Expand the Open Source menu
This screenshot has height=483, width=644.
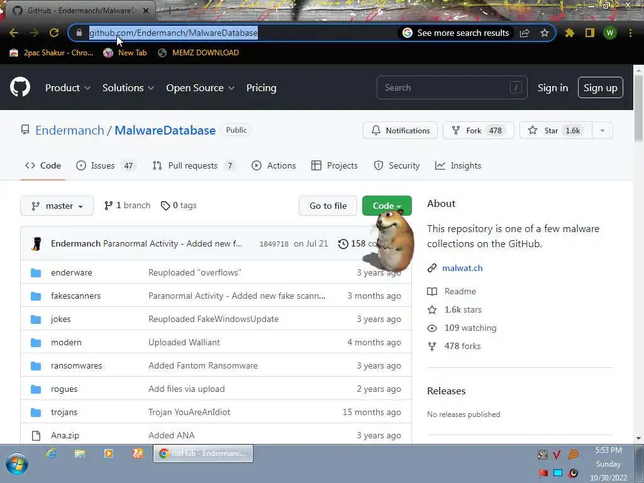point(201,88)
